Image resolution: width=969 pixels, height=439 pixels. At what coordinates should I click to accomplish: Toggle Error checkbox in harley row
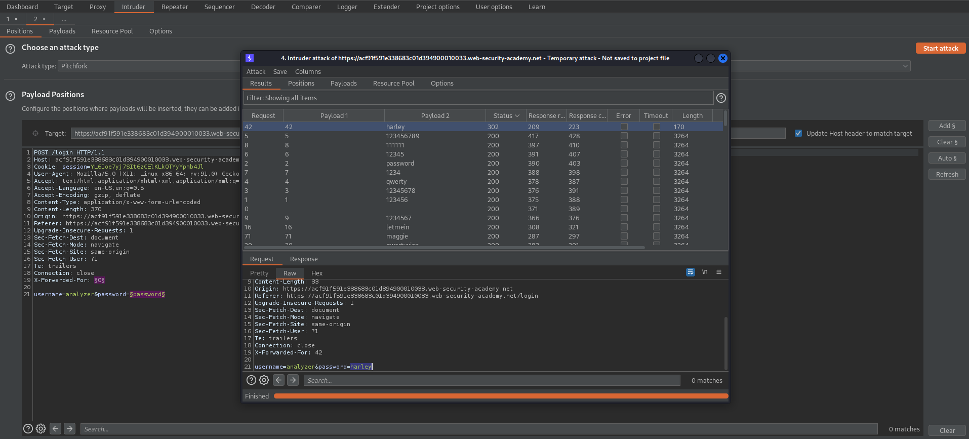click(x=624, y=127)
